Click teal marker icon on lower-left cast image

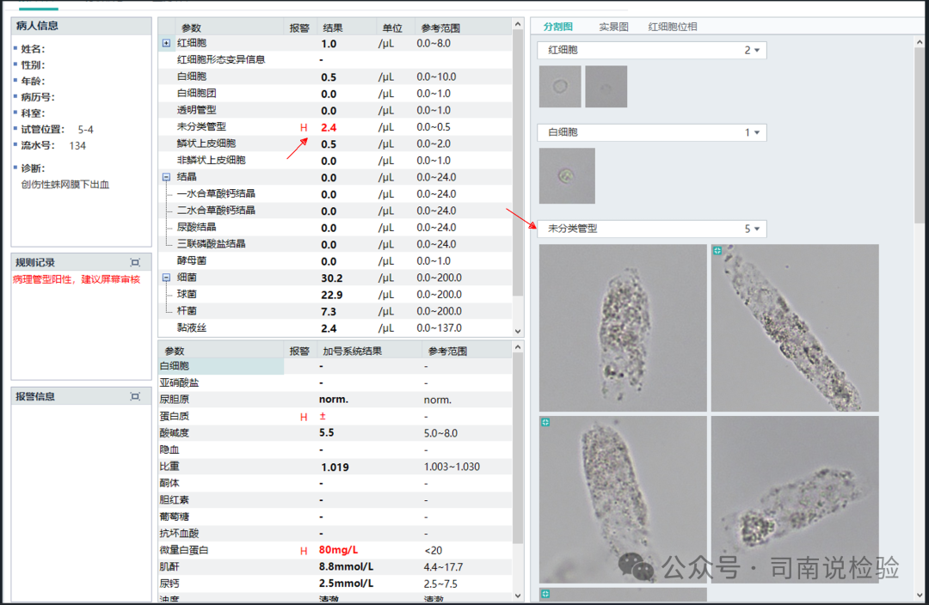pyautogui.click(x=545, y=423)
